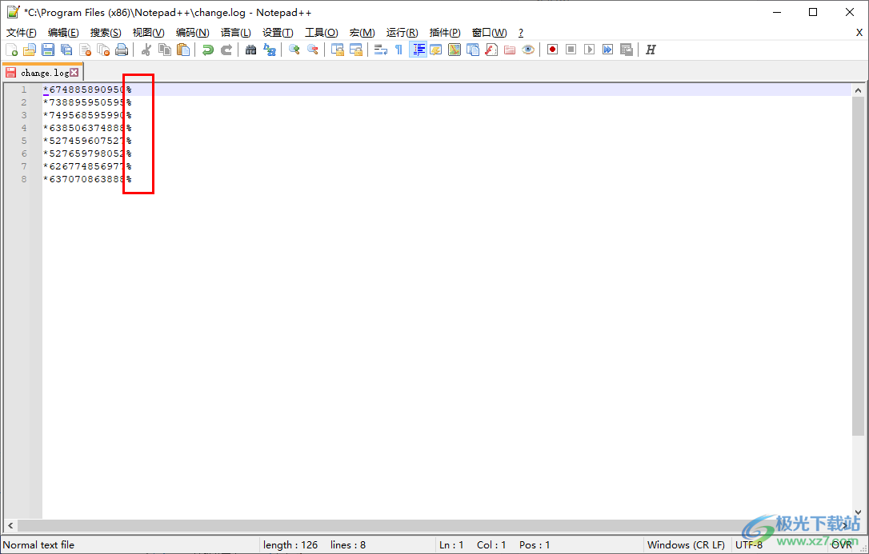
Task: Click line *738895950595%
Action: click(87, 102)
